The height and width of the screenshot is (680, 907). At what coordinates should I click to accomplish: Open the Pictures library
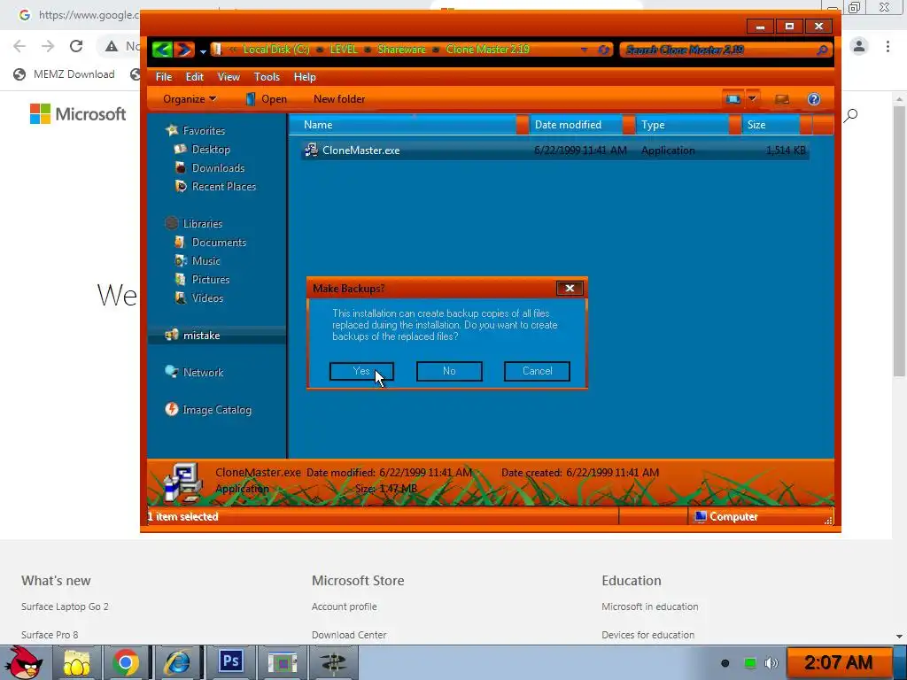(x=211, y=279)
